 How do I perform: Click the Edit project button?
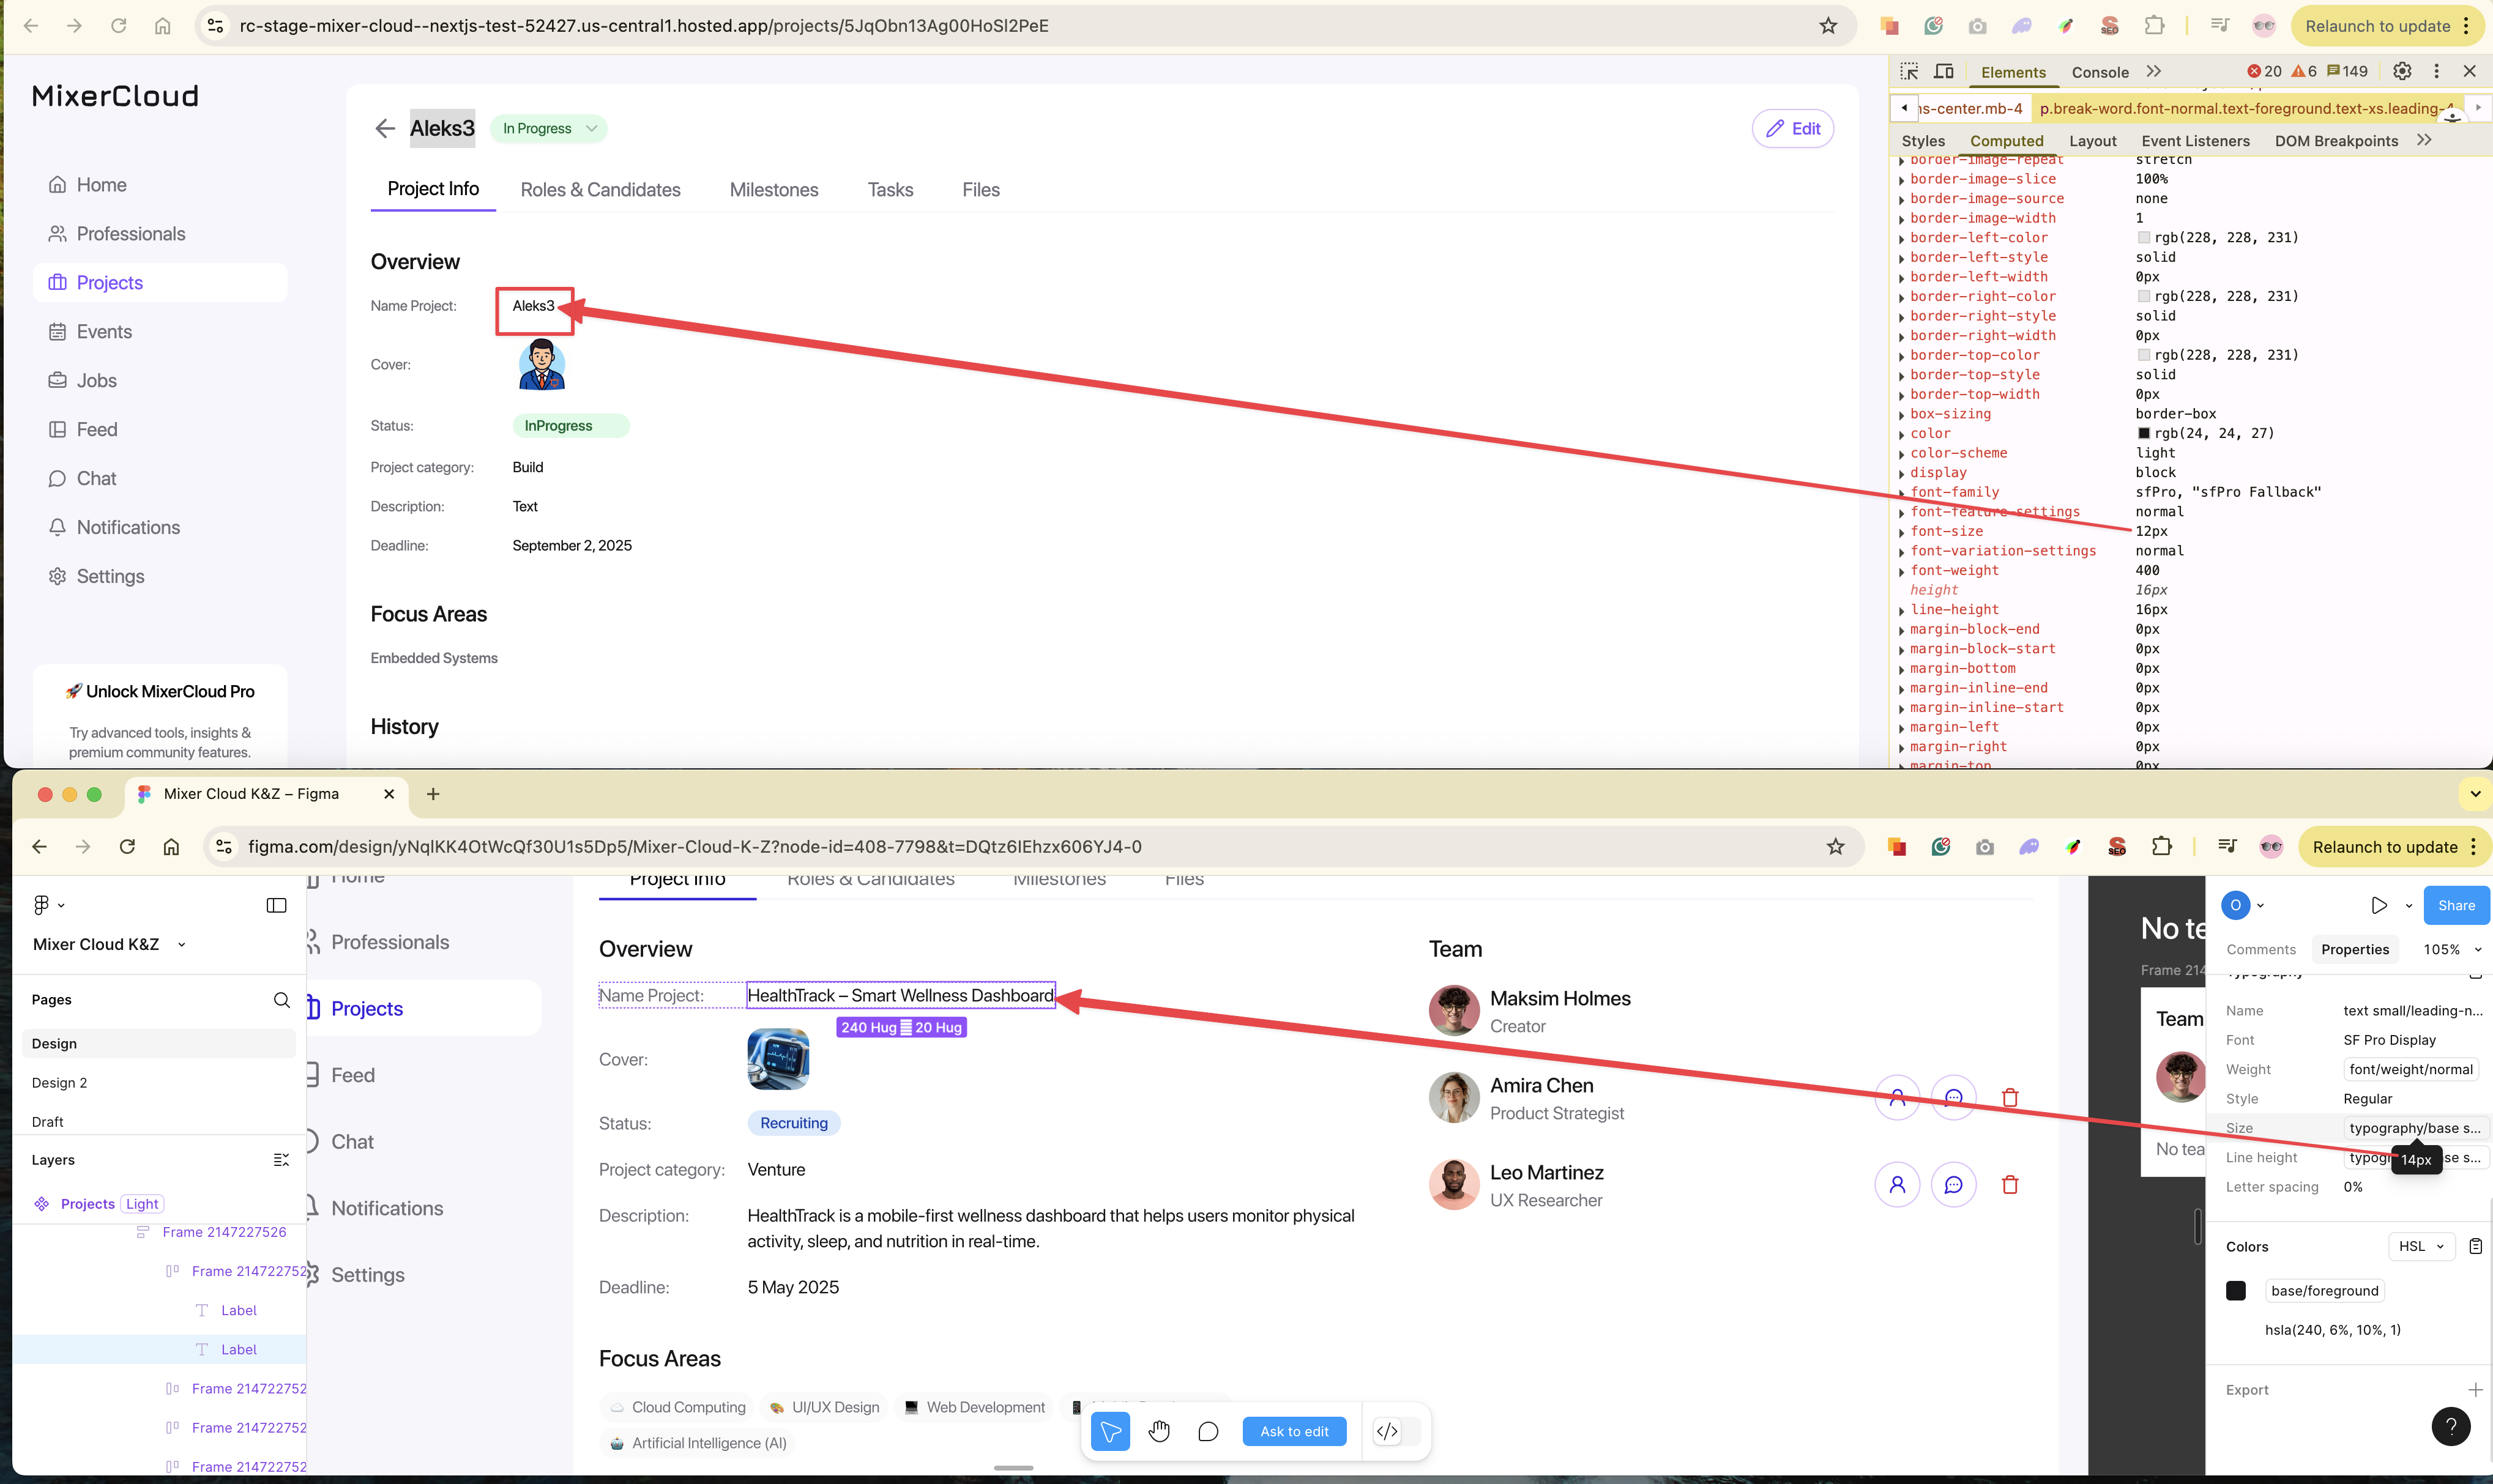1793,128
